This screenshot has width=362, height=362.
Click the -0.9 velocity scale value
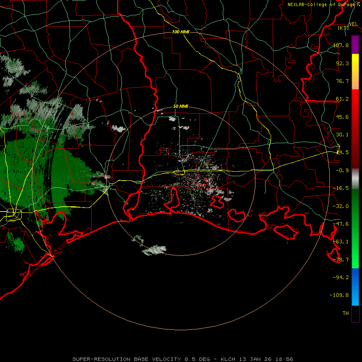pos(342,171)
